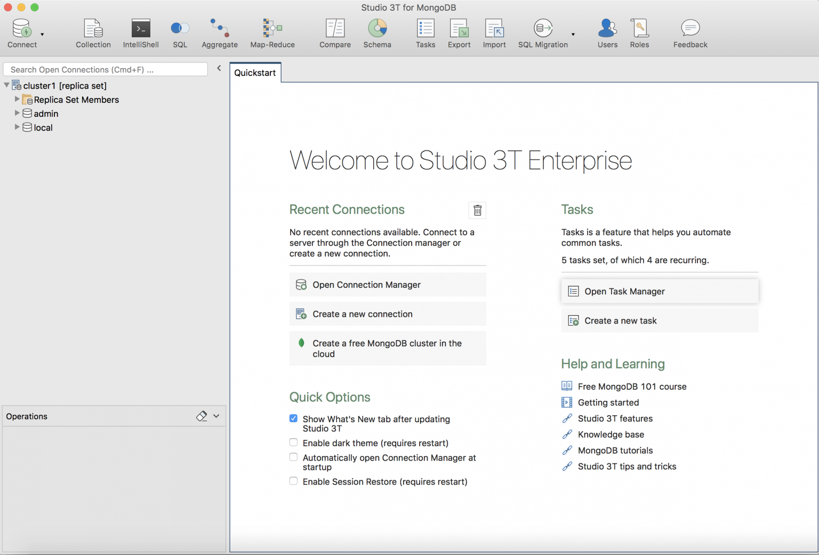The height and width of the screenshot is (555, 819).
Task: Click the Search Open Connections field
Action: click(105, 69)
